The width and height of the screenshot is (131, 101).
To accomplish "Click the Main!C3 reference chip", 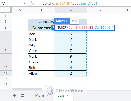I will (x=62, y=21).
